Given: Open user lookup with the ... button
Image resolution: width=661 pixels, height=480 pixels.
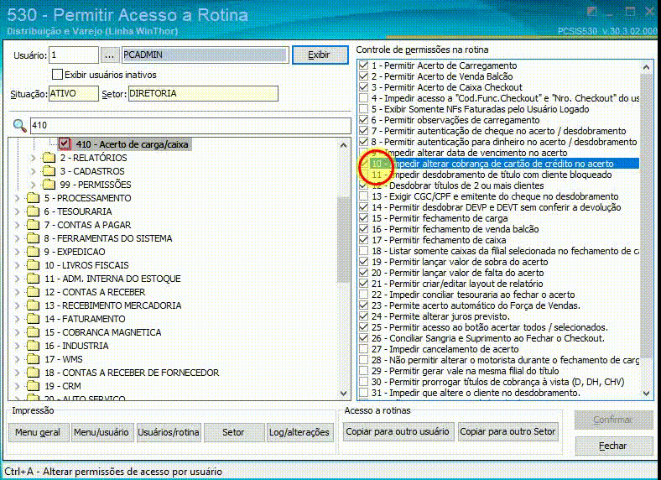Looking at the screenshot, I should click(x=109, y=55).
